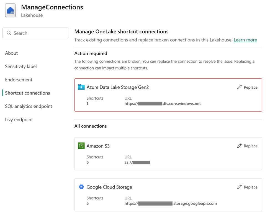
Task: Click the 'following connections are broken' message
Action: (x=164, y=65)
